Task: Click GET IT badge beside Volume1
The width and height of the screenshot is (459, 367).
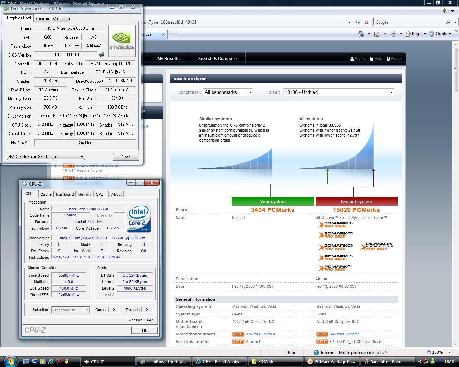Action: tap(238, 342)
